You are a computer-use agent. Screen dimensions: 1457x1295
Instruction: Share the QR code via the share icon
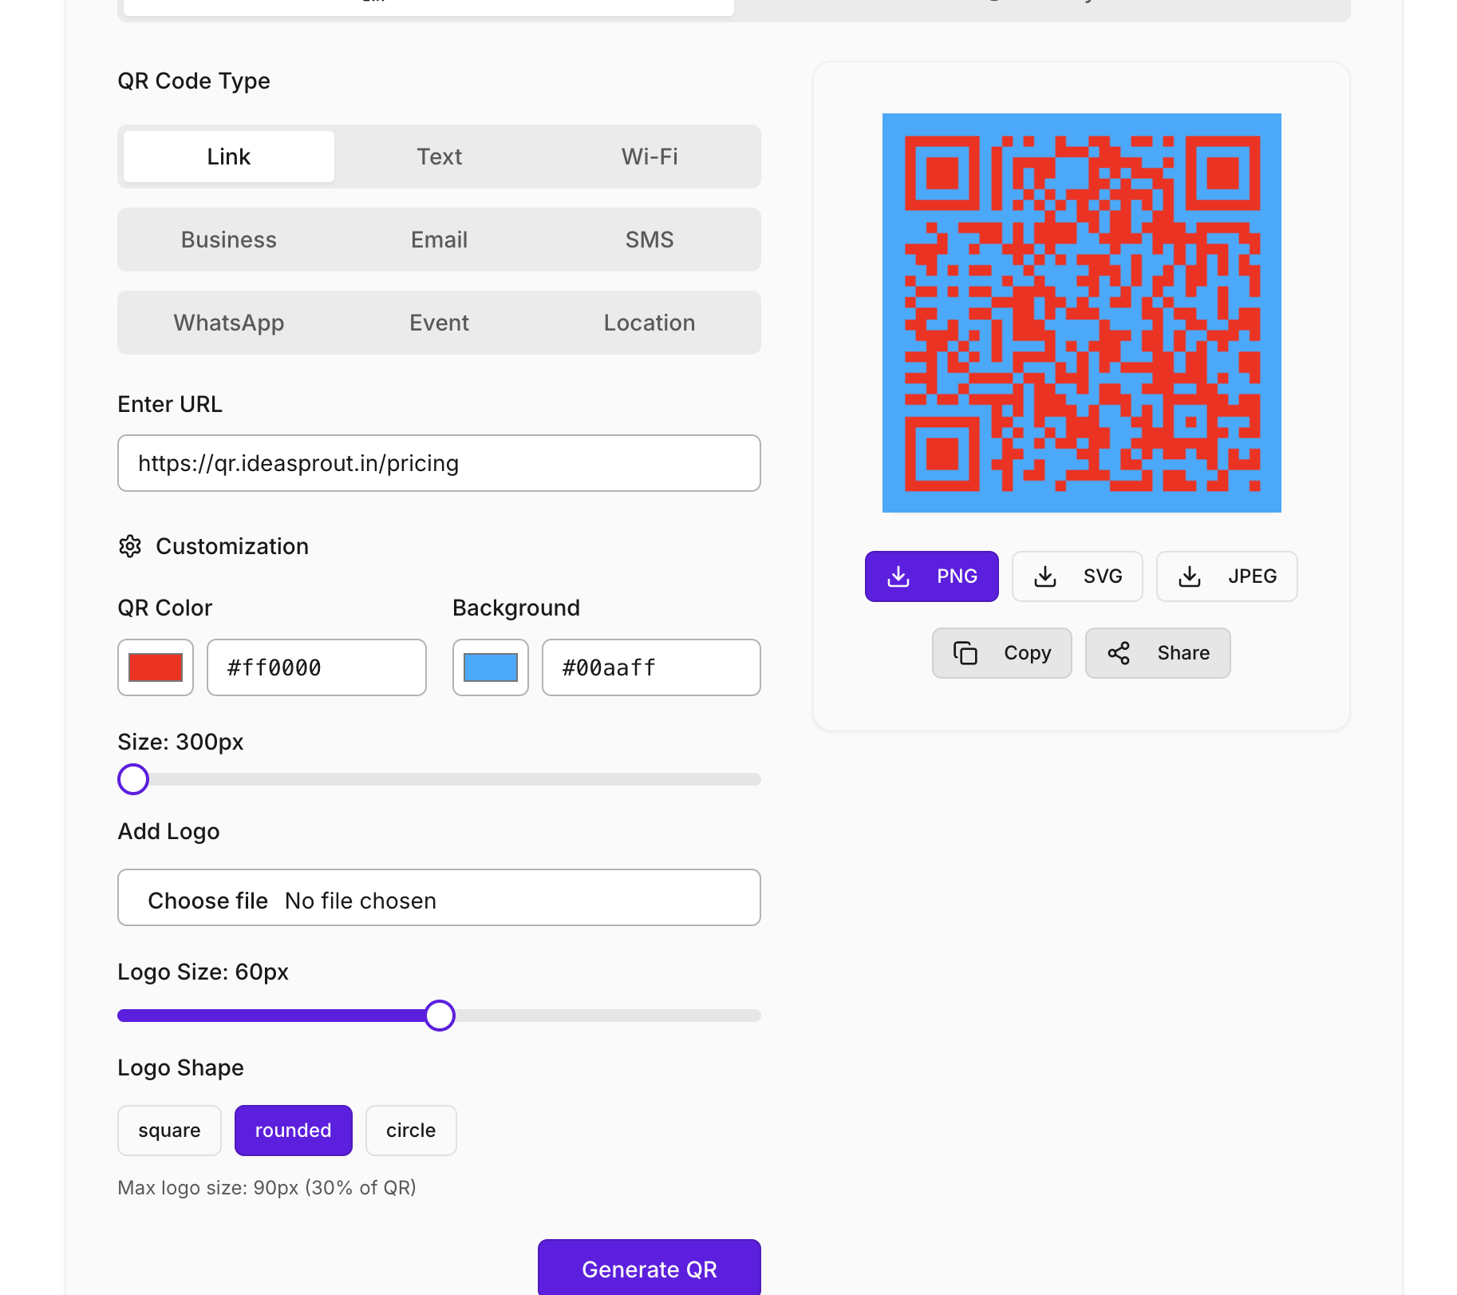pyautogui.click(x=1119, y=652)
